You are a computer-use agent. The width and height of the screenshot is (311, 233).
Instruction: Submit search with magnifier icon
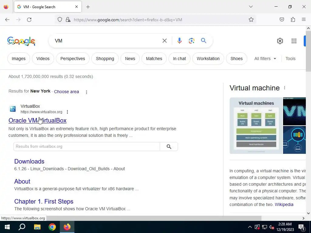(x=203, y=41)
